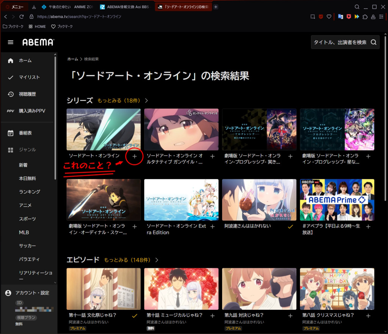Open 視聴履歴 viewing history in sidebar
This screenshot has width=388, height=334.
27,94
